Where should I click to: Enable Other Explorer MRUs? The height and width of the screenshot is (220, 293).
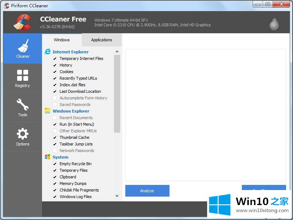(55, 131)
